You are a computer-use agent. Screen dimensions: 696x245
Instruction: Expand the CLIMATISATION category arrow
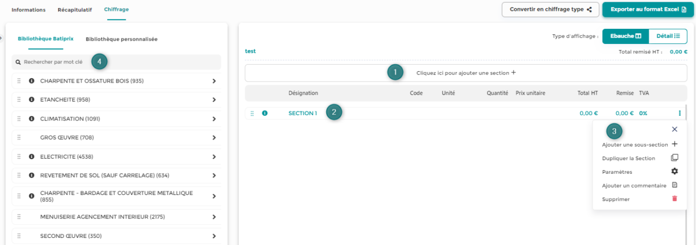click(214, 118)
